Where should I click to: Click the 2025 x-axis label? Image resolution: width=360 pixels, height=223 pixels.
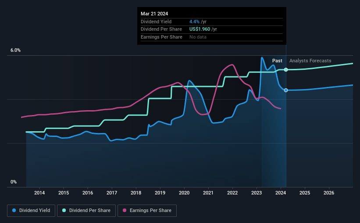click(x=305, y=193)
